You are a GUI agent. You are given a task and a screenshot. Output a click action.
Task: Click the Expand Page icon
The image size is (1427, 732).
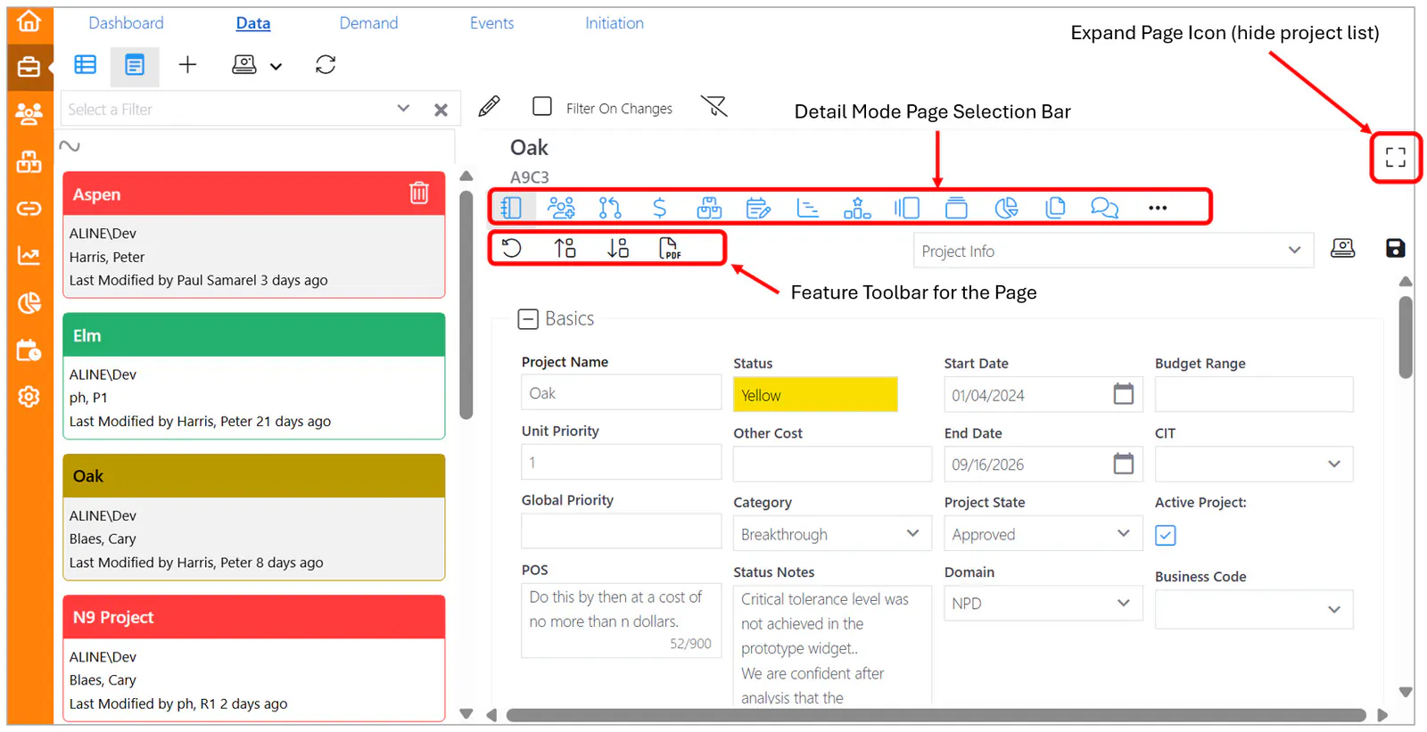(1396, 158)
